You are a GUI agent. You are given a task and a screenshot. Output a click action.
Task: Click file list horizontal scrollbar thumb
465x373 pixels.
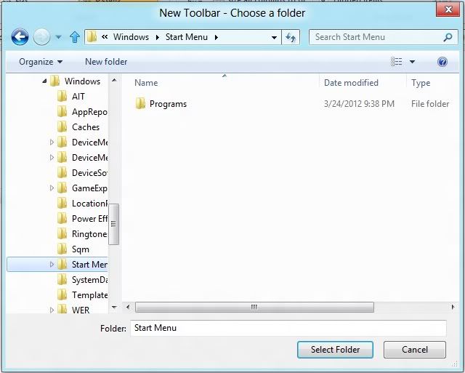(254, 307)
